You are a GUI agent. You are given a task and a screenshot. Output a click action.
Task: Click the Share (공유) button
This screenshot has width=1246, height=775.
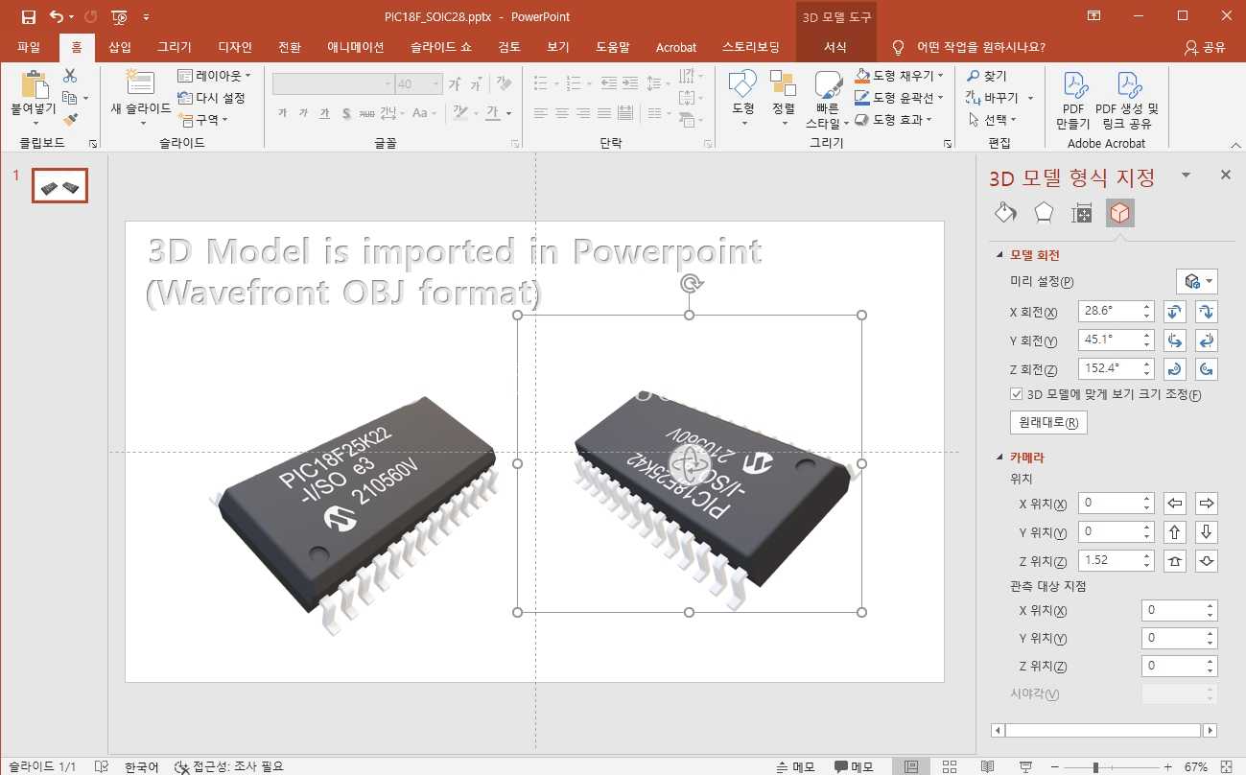click(1205, 47)
